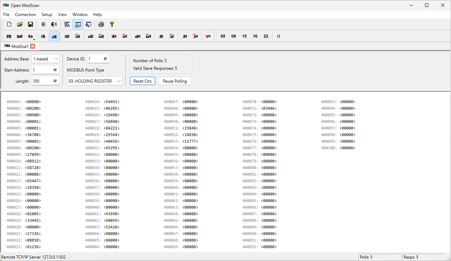Click function code 15 toolbar button
Screen dimensions: 451x261
click(x=244, y=36)
